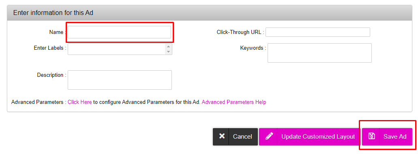Click the up arrow in Enter Labels field
This screenshot has width=418, height=154.
pos(168,46)
